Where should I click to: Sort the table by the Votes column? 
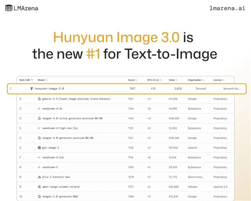pos(173,80)
